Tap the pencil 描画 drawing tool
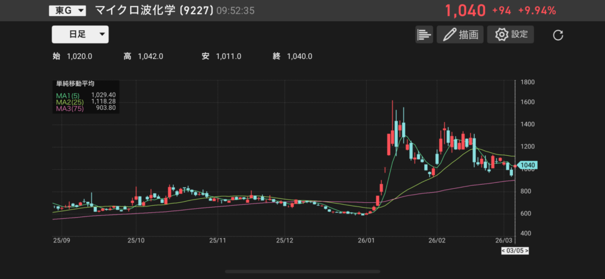605x279 pixels. [x=460, y=34]
